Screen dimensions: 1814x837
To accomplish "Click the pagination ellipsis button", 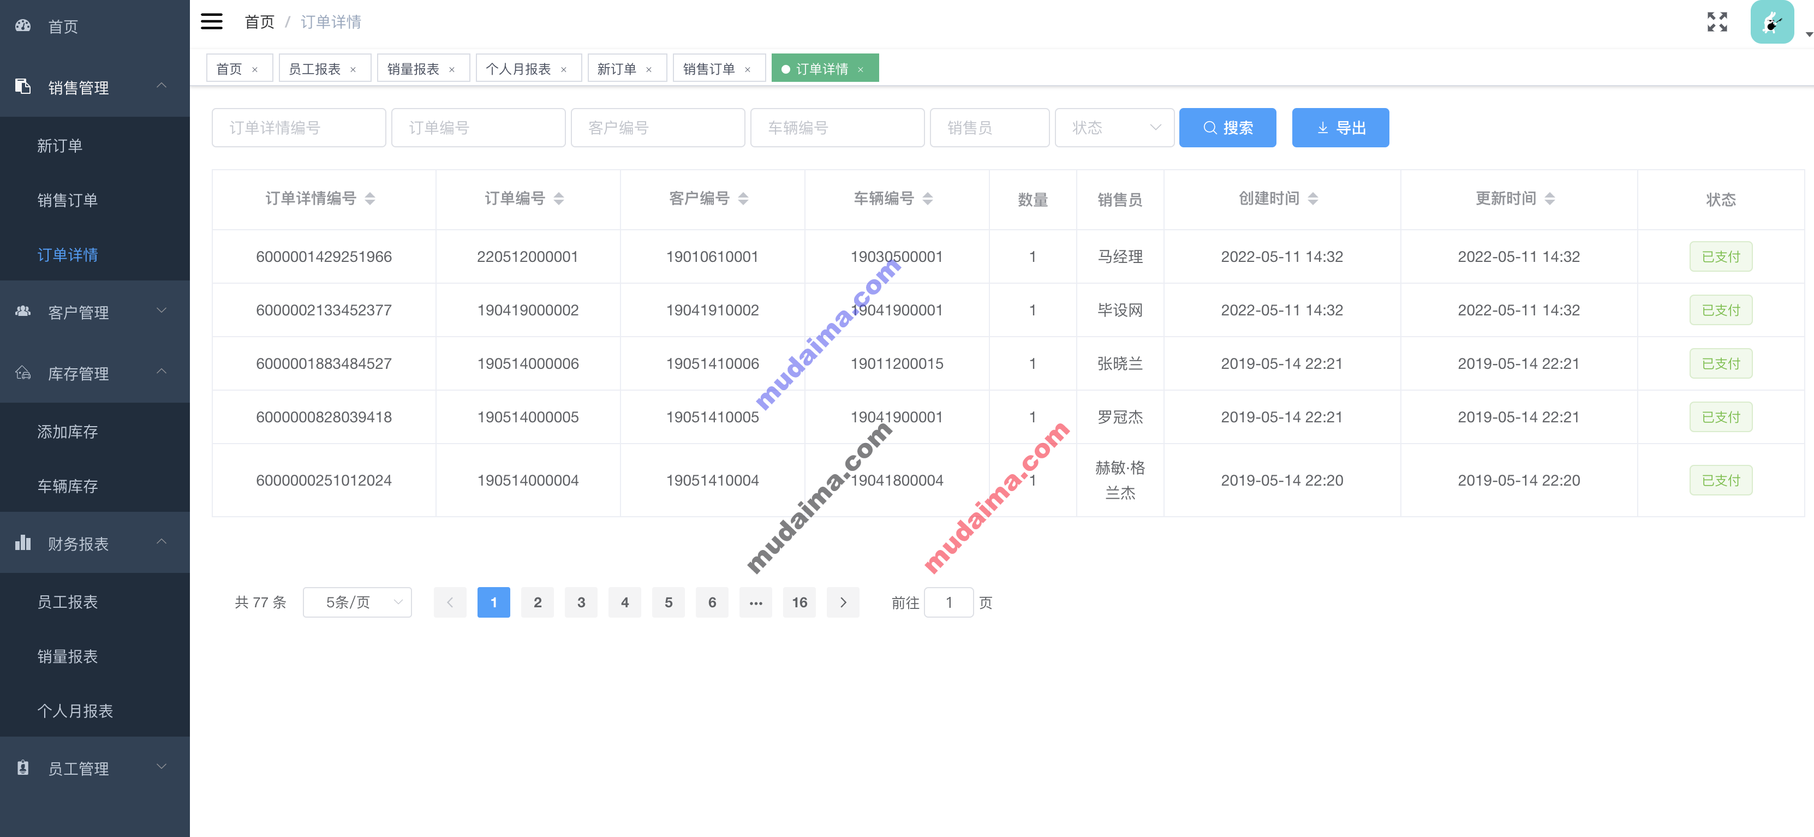I will click(756, 602).
